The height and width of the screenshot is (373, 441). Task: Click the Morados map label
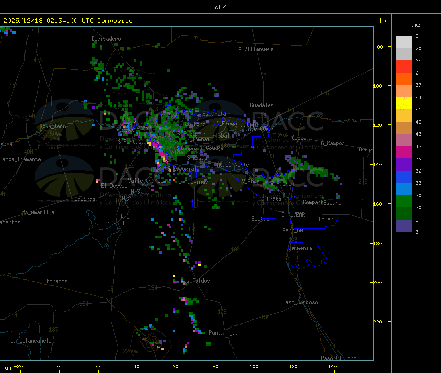(57, 281)
